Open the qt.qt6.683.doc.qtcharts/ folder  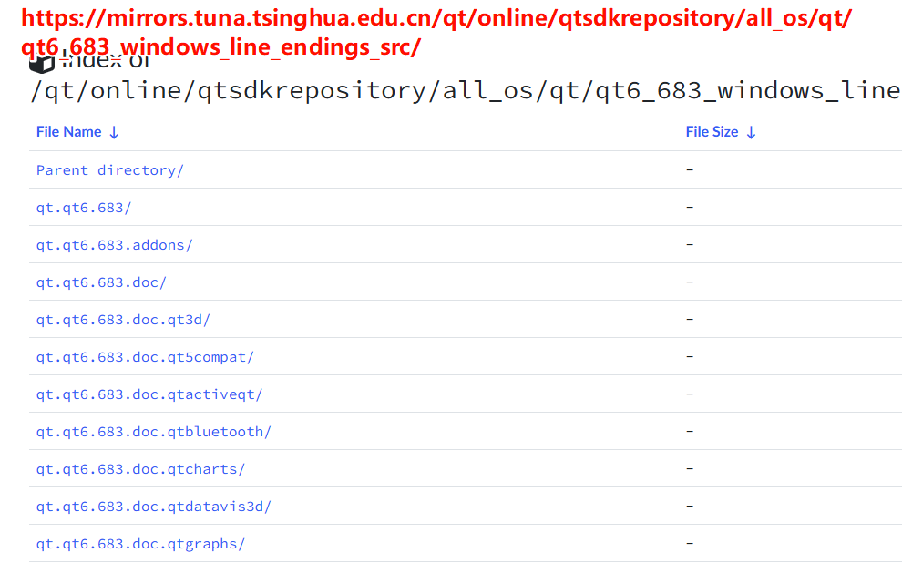point(141,469)
